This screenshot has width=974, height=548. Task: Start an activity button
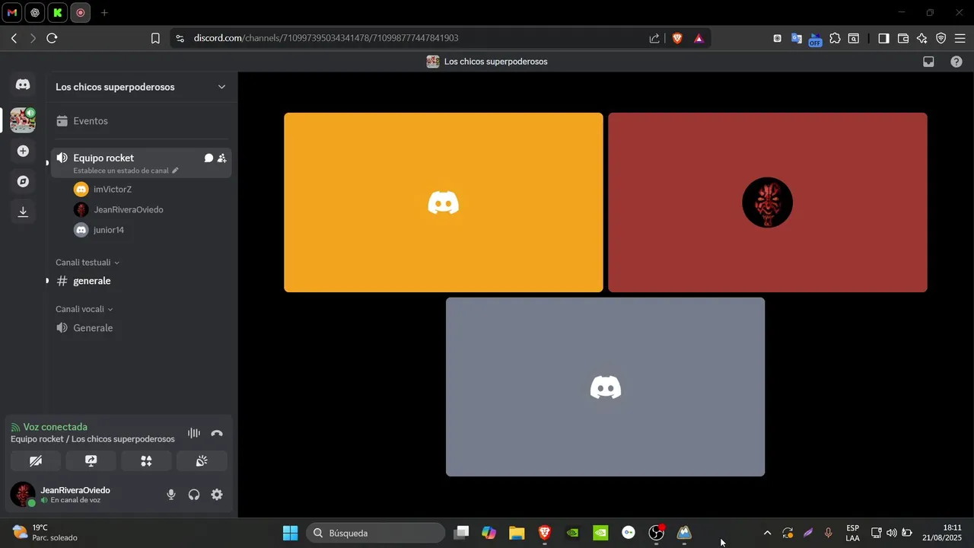tap(146, 460)
